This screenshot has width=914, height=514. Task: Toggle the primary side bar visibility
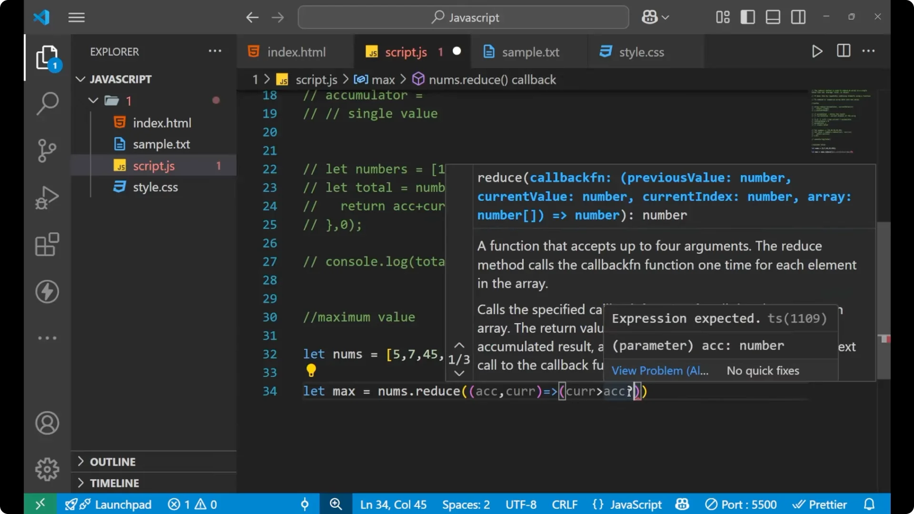coord(747,17)
